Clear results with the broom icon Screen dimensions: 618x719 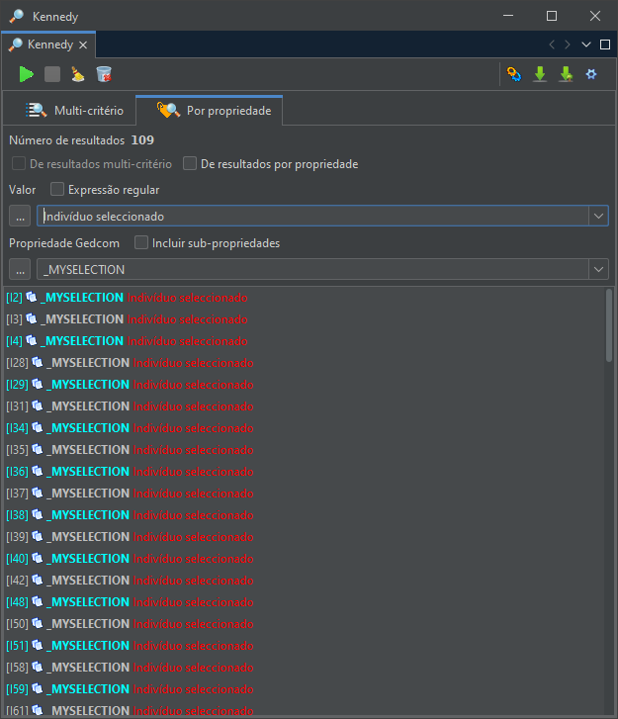(78, 74)
